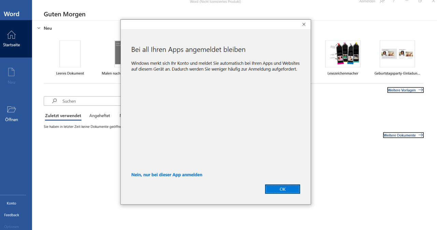Select the Neu document icon in sidebar

click(x=11, y=72)
